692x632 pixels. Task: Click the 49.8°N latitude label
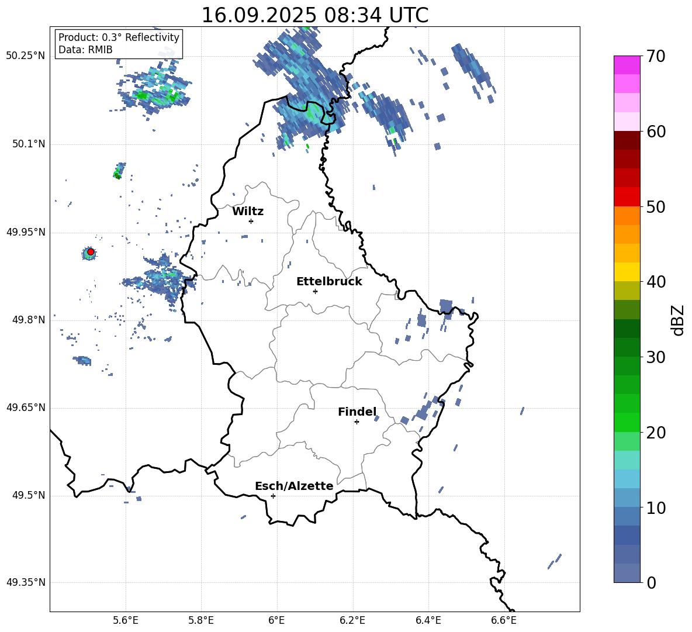29,320
